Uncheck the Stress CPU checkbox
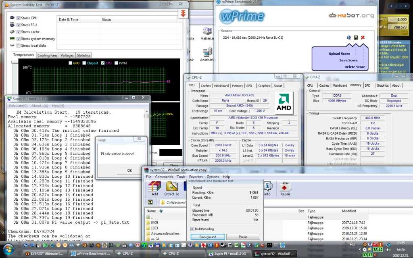Screen dimensions: 413x258 click(x=19, y=18)
